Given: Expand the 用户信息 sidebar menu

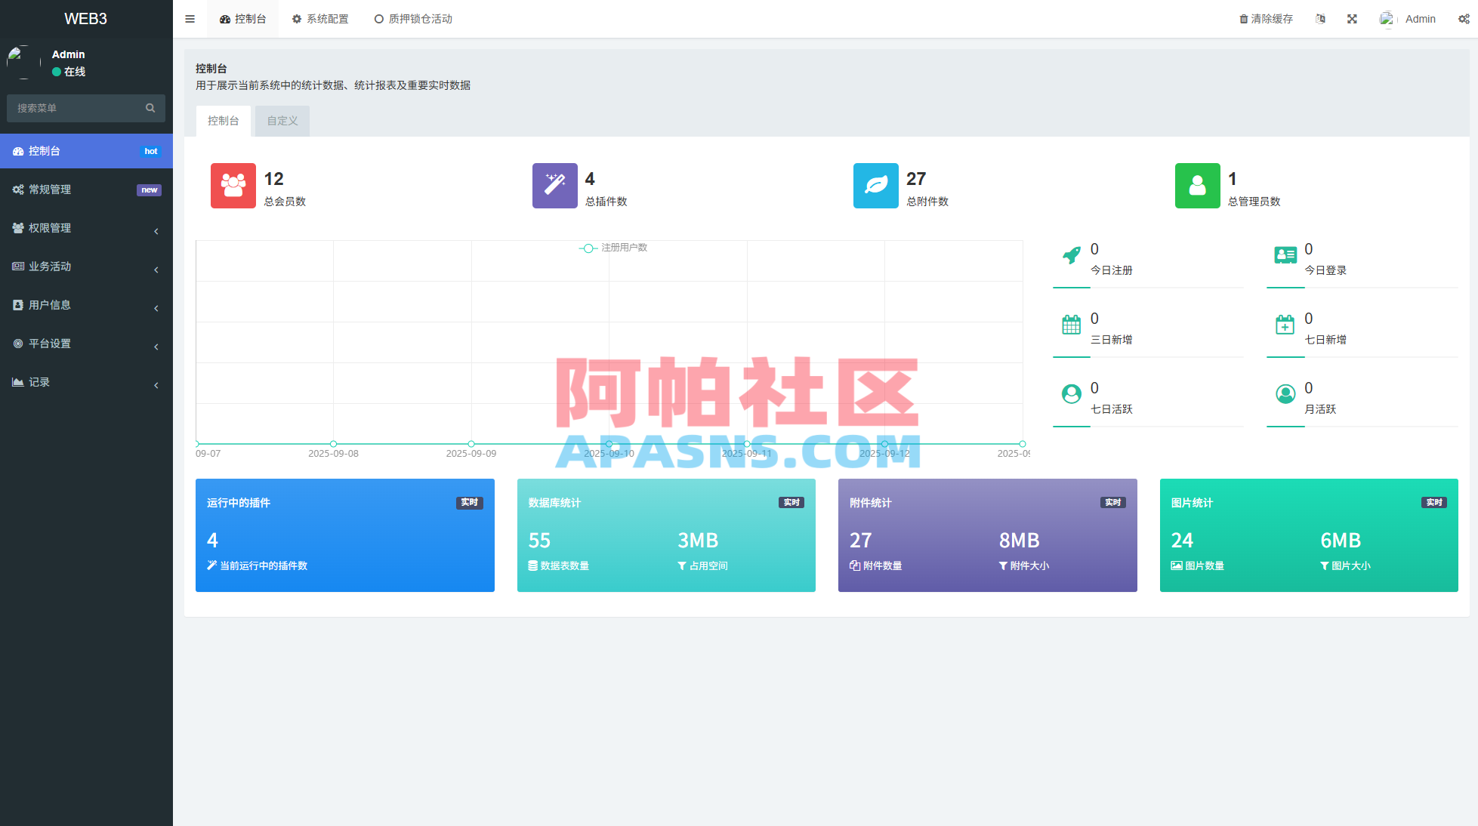Looking at the screenshot, I should pyautogui.click(x=86, y=305).
